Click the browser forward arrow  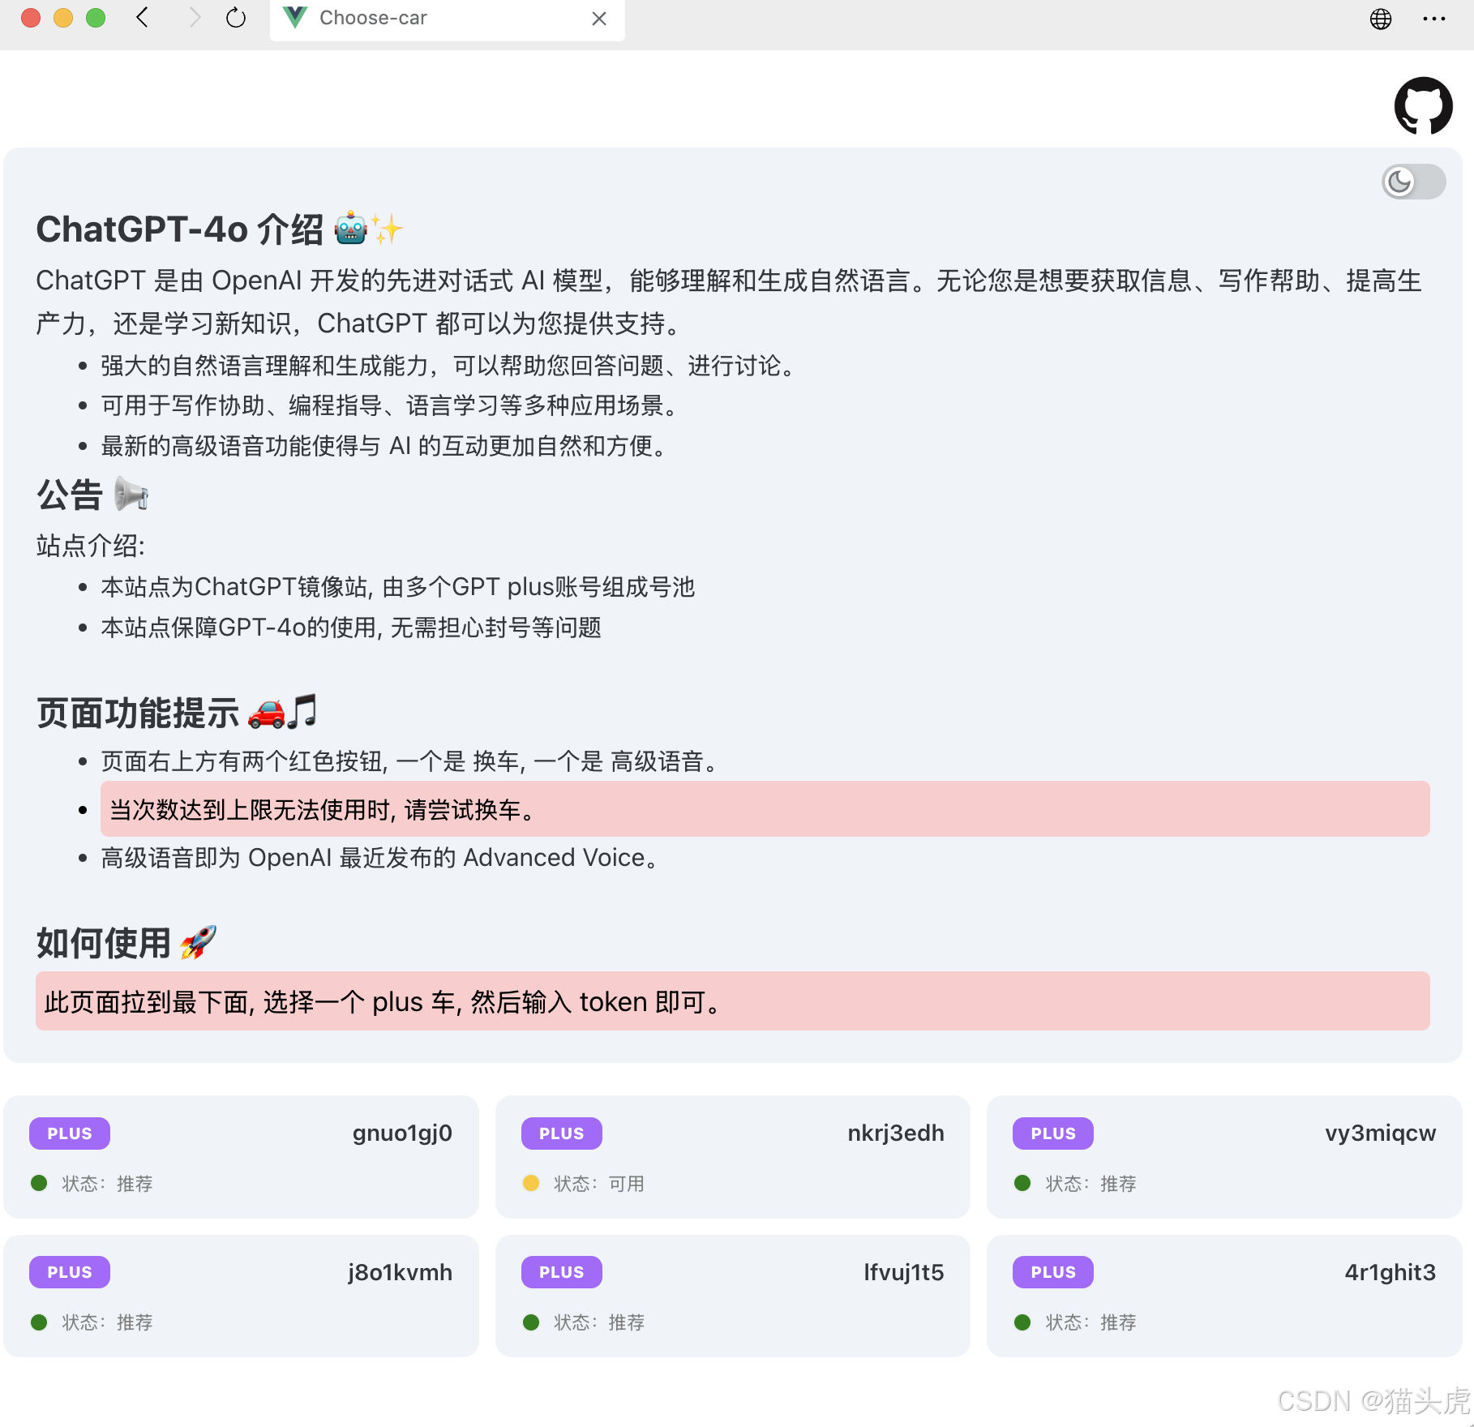coord(194,18)
